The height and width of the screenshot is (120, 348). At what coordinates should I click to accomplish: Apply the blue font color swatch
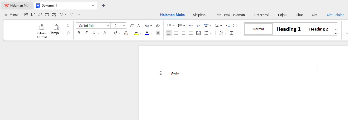pos(147,33)
